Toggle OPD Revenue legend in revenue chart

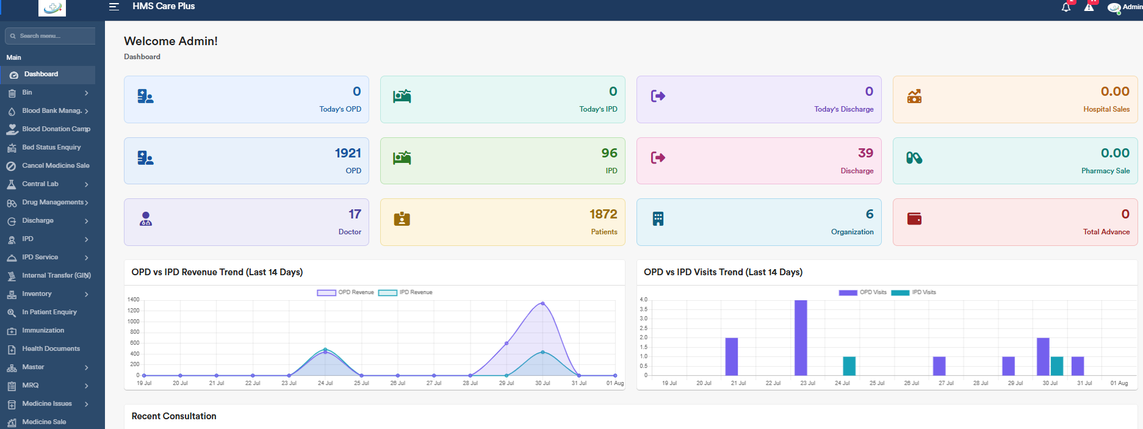[x=345, y=292]
